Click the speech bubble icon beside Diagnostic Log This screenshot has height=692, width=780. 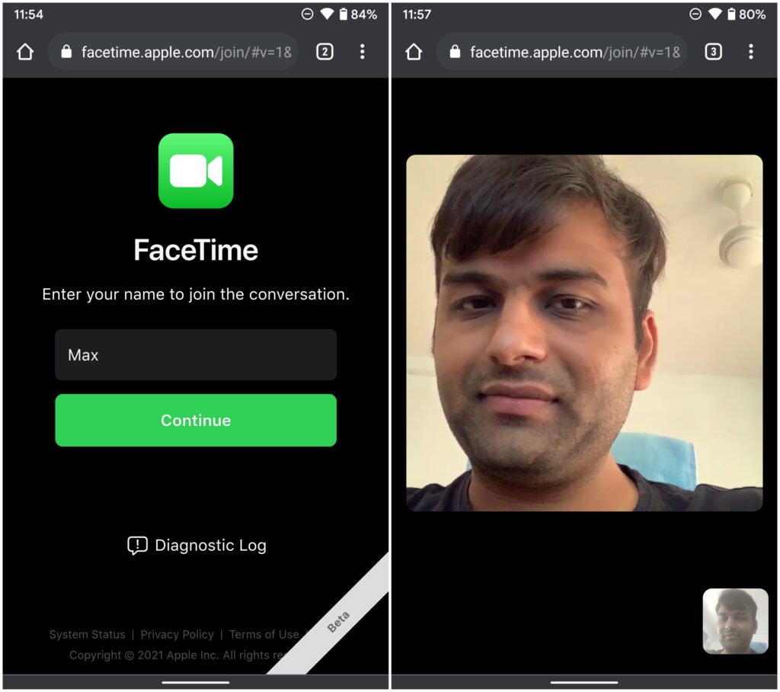(137, 546)
